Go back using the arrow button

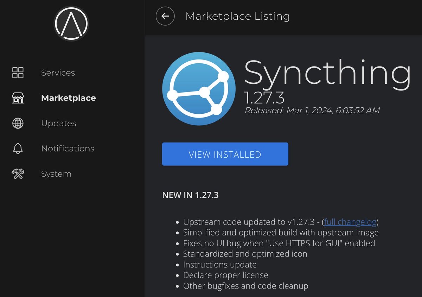(165, 16)
